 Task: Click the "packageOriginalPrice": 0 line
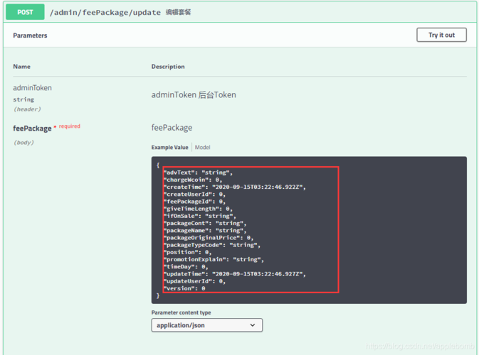tap(209, 238)
